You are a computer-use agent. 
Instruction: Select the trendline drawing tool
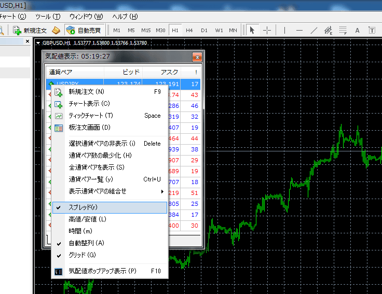pos(314,31)
